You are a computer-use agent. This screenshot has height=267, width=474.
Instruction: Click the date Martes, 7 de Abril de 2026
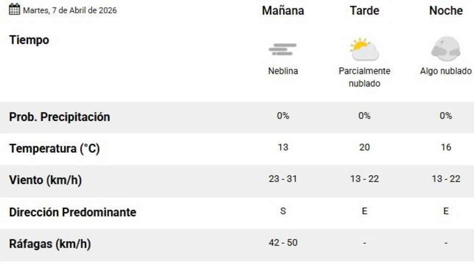click(x=69, y=10)
